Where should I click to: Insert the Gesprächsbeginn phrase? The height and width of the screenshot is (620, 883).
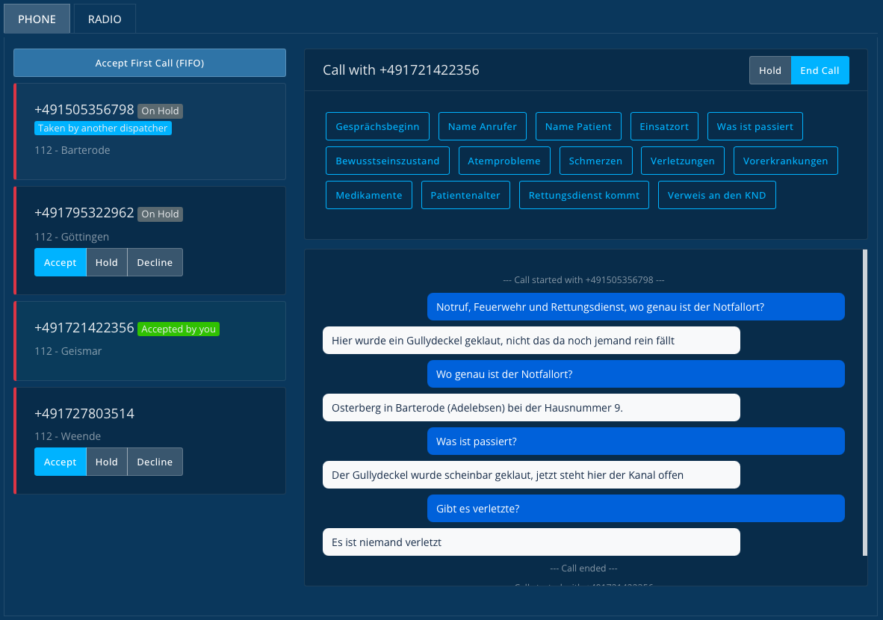(x=377, y=126)
